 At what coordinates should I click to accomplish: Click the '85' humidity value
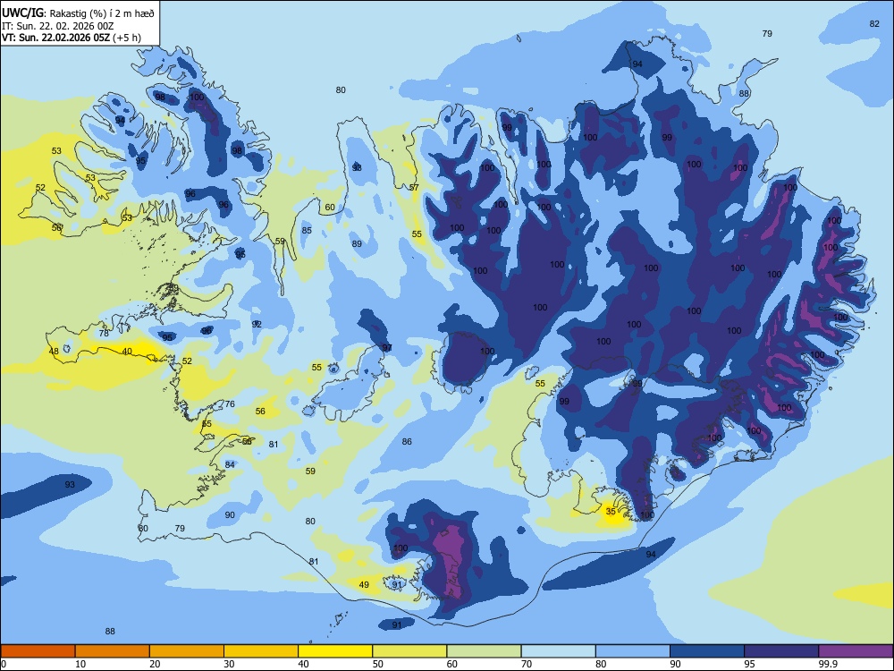pyautogui.click(x=307, y=231)
